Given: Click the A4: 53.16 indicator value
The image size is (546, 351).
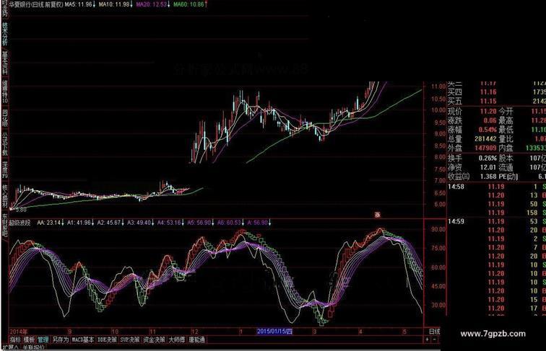Looking at the screenshot, I should [169, 223].
